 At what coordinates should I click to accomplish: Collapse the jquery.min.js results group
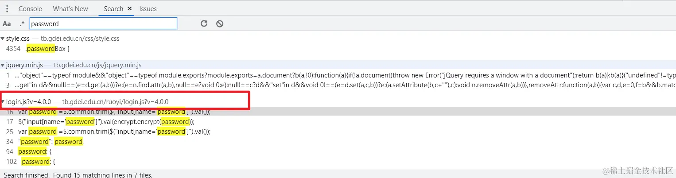[3, 66]
